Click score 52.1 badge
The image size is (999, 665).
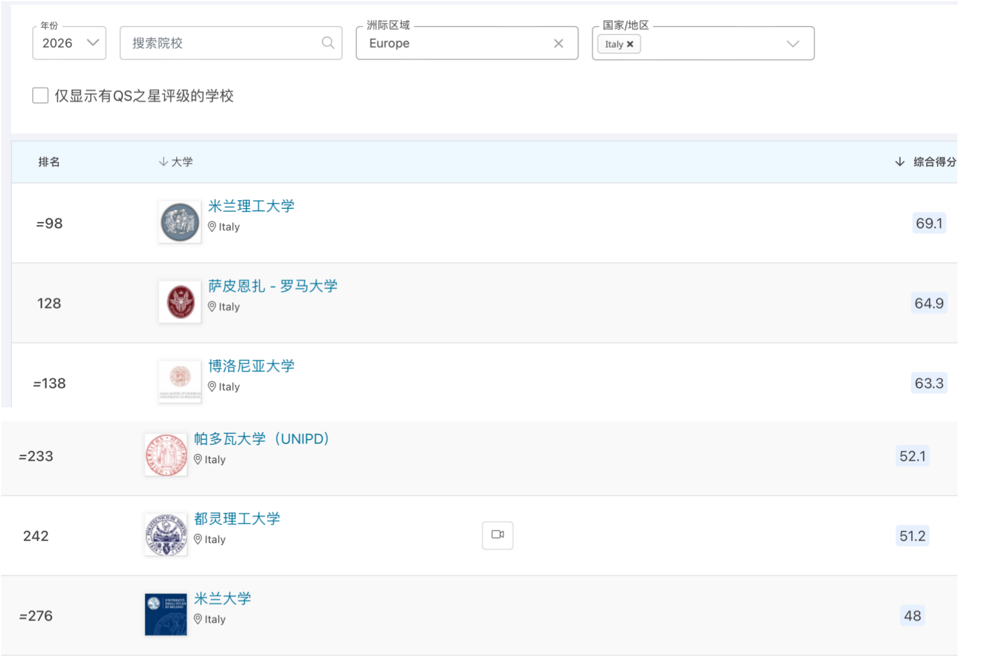[913, 456]
